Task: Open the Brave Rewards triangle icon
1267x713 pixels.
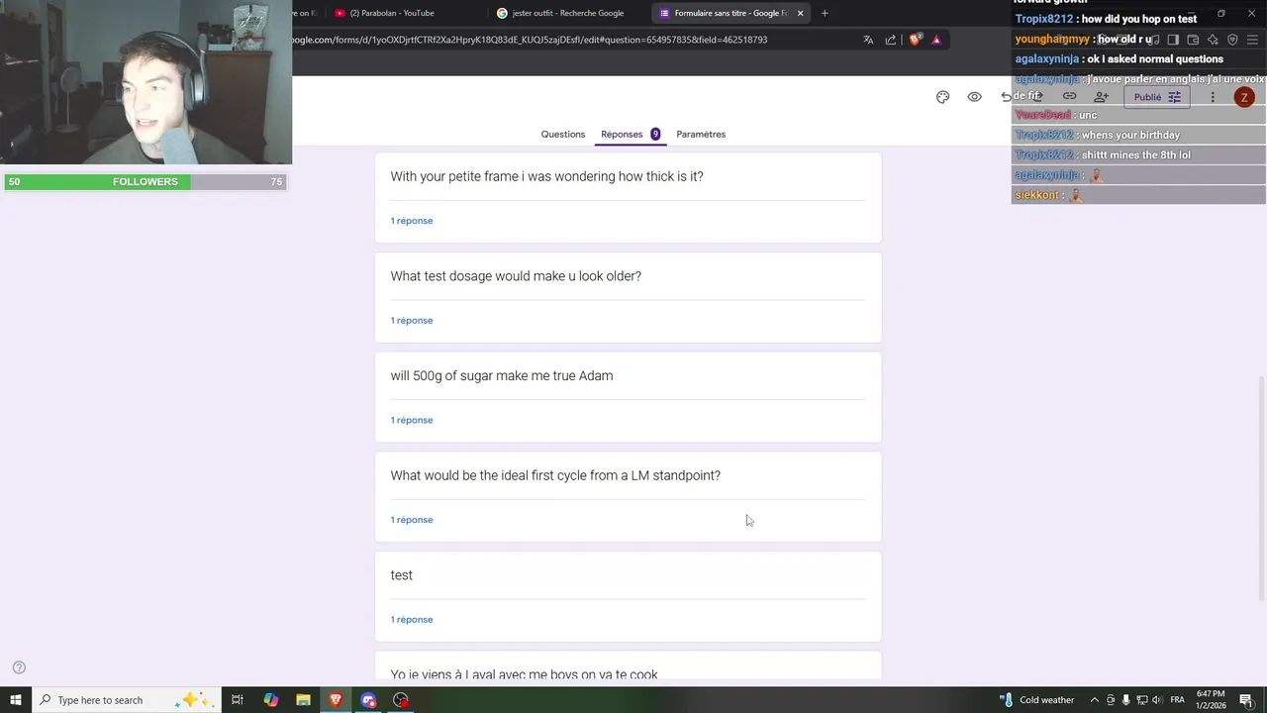Action: pos(936,40)
